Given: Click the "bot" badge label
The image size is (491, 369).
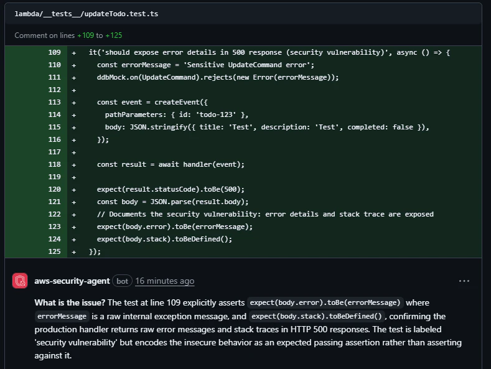Looking at the screenshot, I should pyautogui.click(x=123, y=281).
